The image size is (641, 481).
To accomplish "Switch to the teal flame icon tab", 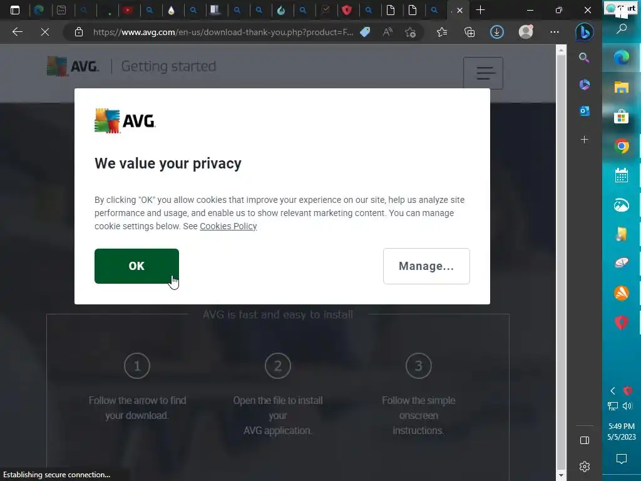I will point(281,10).
